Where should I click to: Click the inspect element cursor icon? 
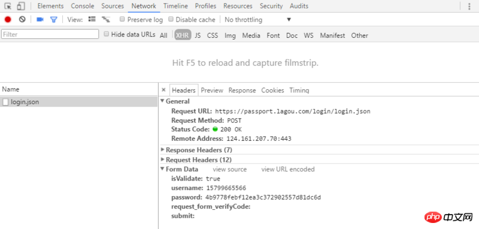click(x=8, y=6)
